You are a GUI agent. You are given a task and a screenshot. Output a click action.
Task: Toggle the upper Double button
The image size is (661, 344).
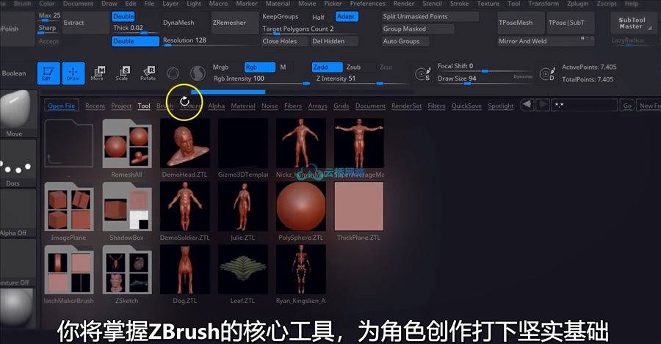tap(123, 16)
